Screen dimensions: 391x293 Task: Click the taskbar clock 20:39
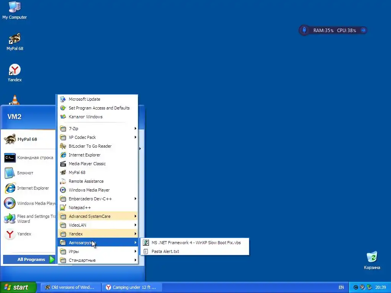tap(381, 287)
